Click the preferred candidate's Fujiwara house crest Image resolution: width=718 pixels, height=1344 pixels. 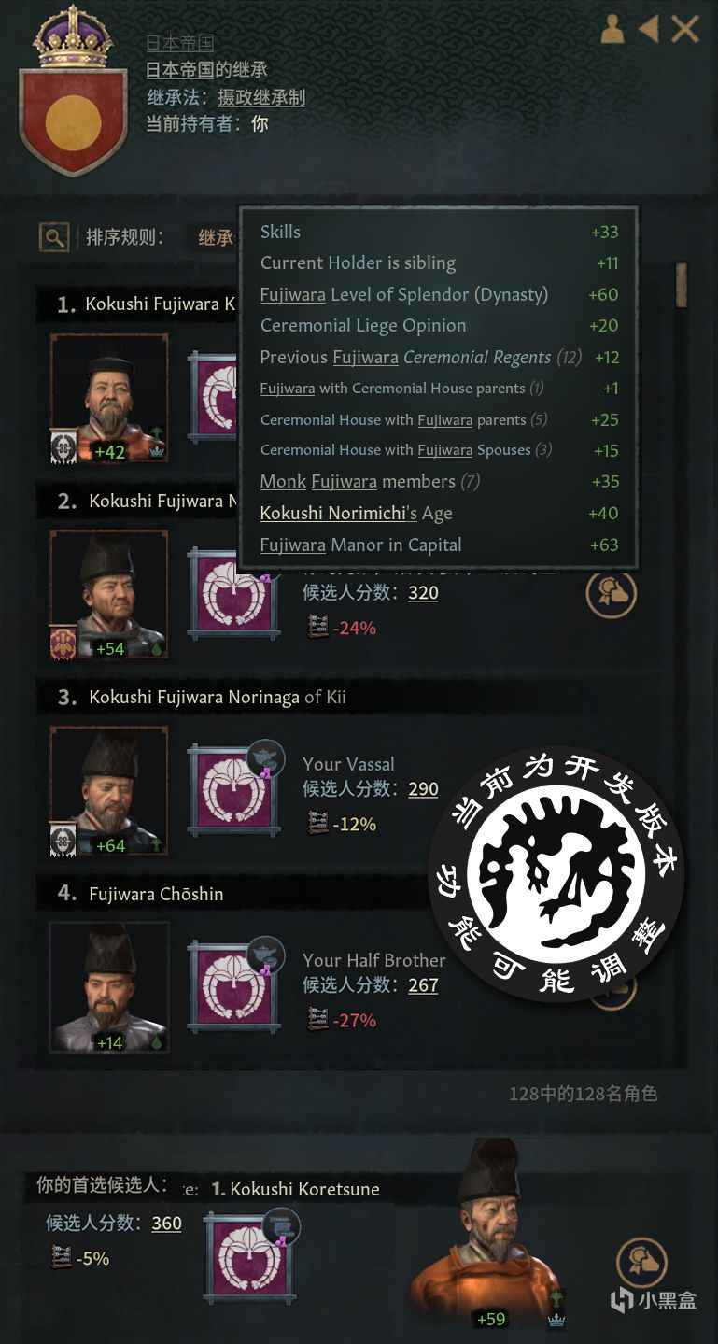coord(249,1256)
